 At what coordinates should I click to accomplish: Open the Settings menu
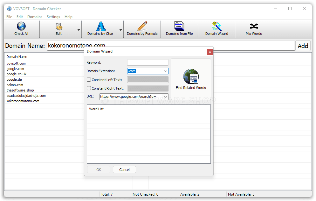53,17
